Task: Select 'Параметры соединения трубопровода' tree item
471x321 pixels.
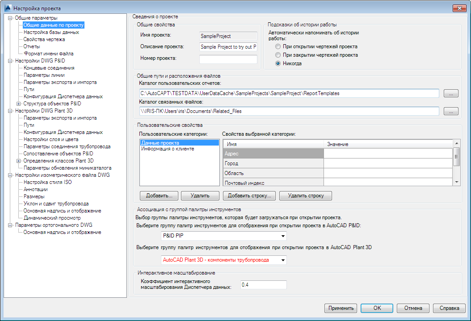Action: [67, 147]
